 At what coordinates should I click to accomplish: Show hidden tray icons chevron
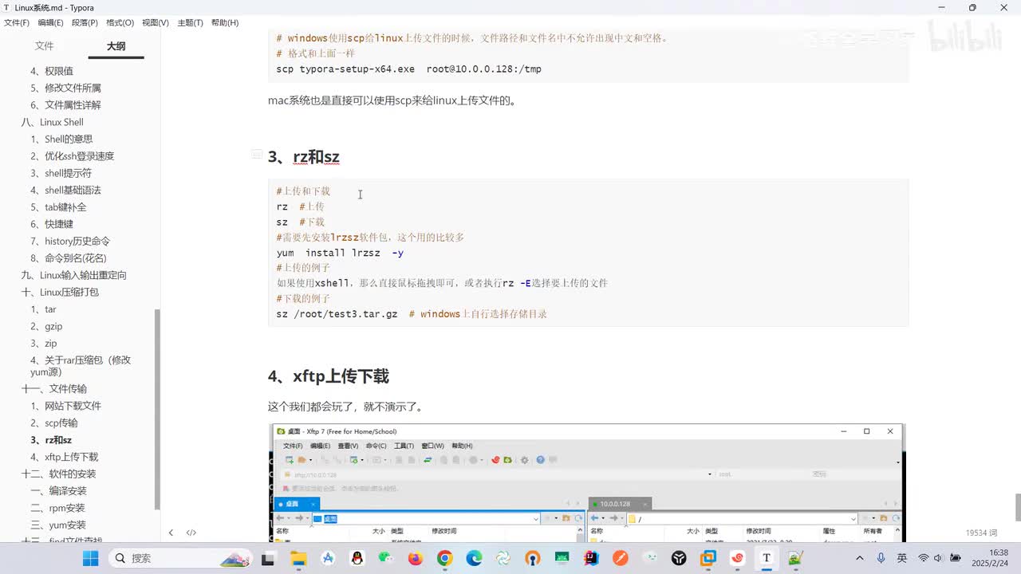tap(859, 558)
